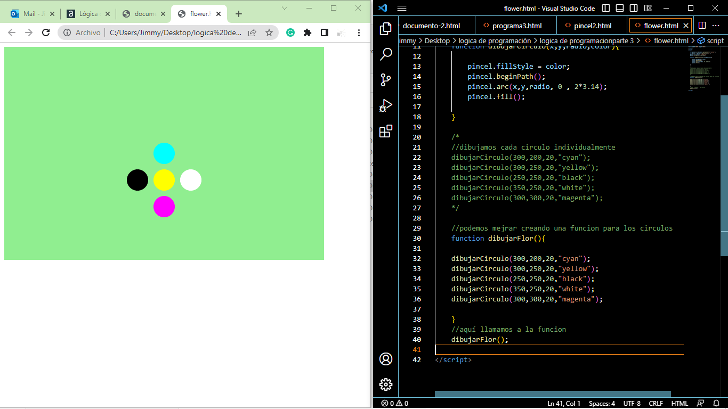Screen dimensions: 728x409
Task: Click the flower.html breadcrumb segment
Action: (667, 40)
